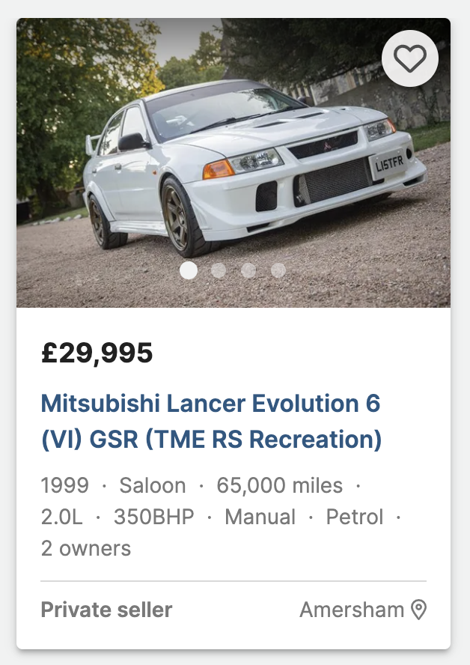The width and height of the screenshot is (470, 665).
Task: Select the first photo carousel dot
Action: point(189,270)
